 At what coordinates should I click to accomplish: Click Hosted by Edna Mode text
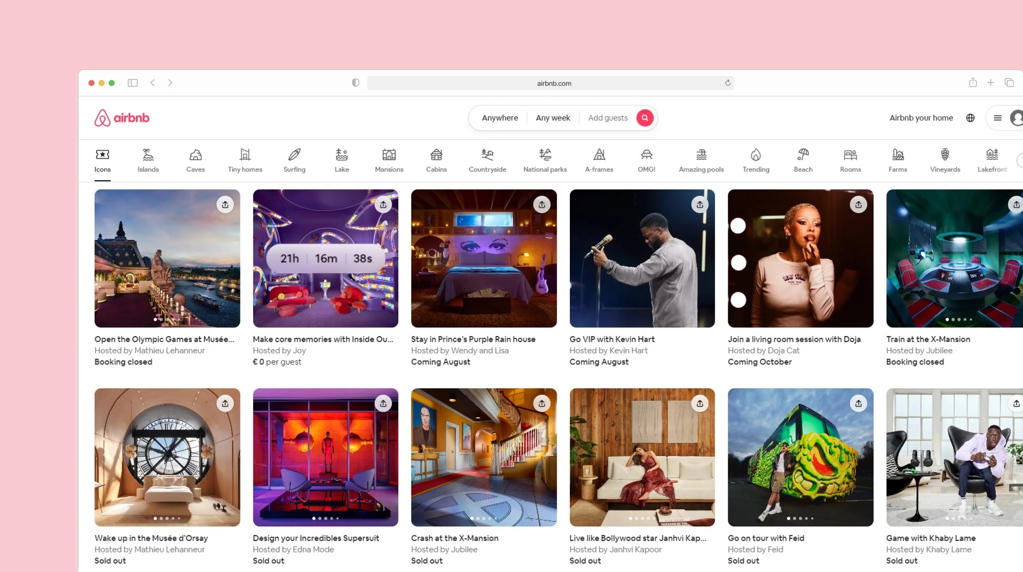[293, 550]
